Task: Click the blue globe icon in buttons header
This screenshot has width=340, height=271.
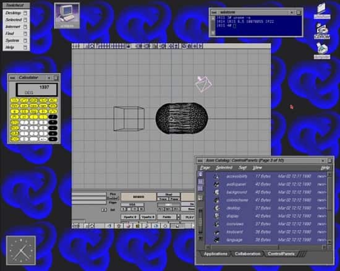Action: tap(156, 226)
